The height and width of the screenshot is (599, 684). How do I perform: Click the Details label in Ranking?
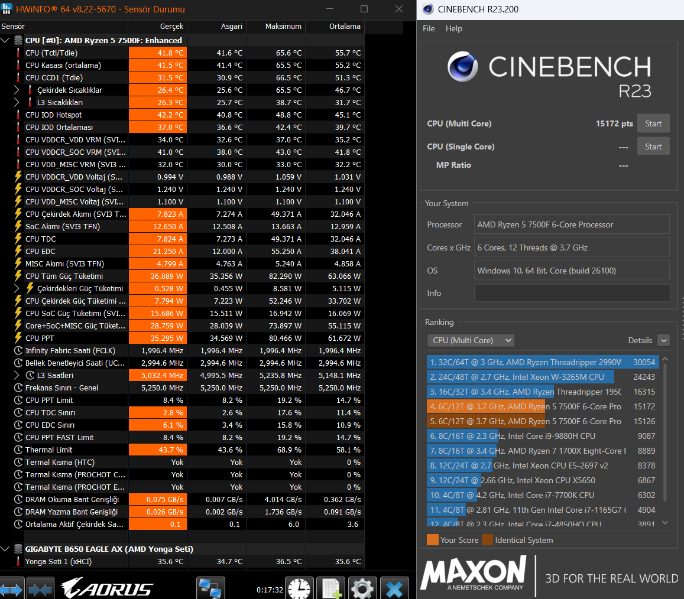pos(640,340)
